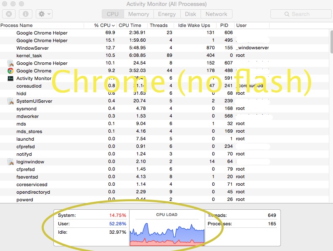Select the cfprefsd row with PID 79
Viewport: 333px width, 251px height.
click(164, 169)
